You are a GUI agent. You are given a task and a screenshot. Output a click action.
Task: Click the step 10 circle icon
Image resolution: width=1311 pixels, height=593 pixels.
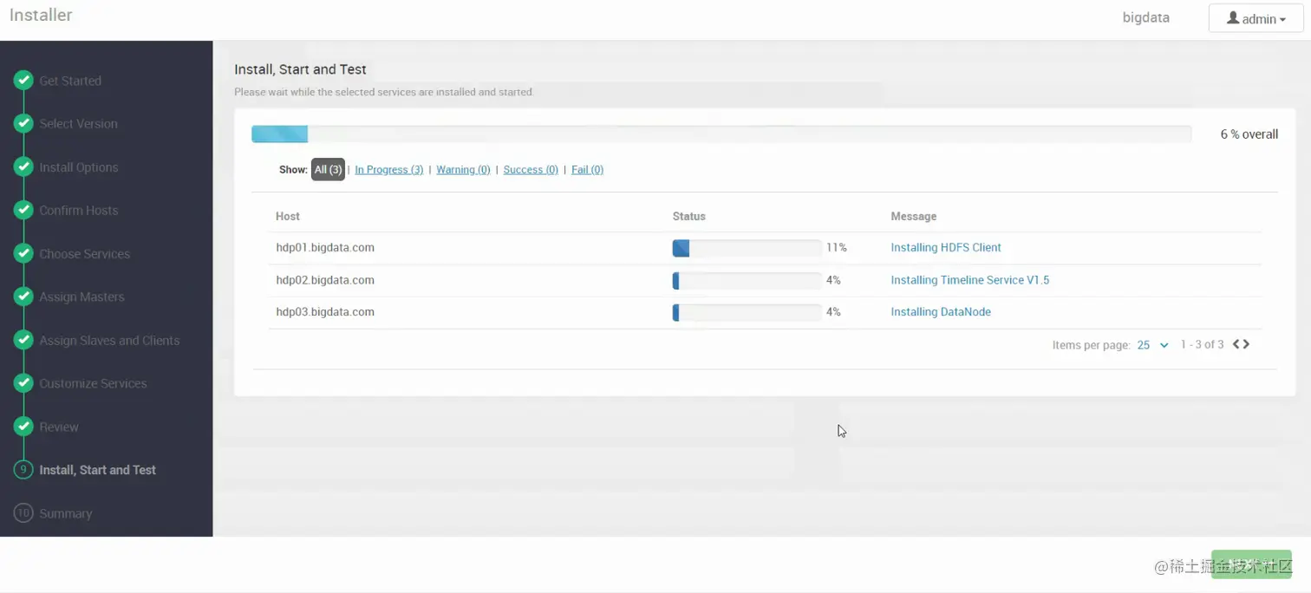click(23, 513)
